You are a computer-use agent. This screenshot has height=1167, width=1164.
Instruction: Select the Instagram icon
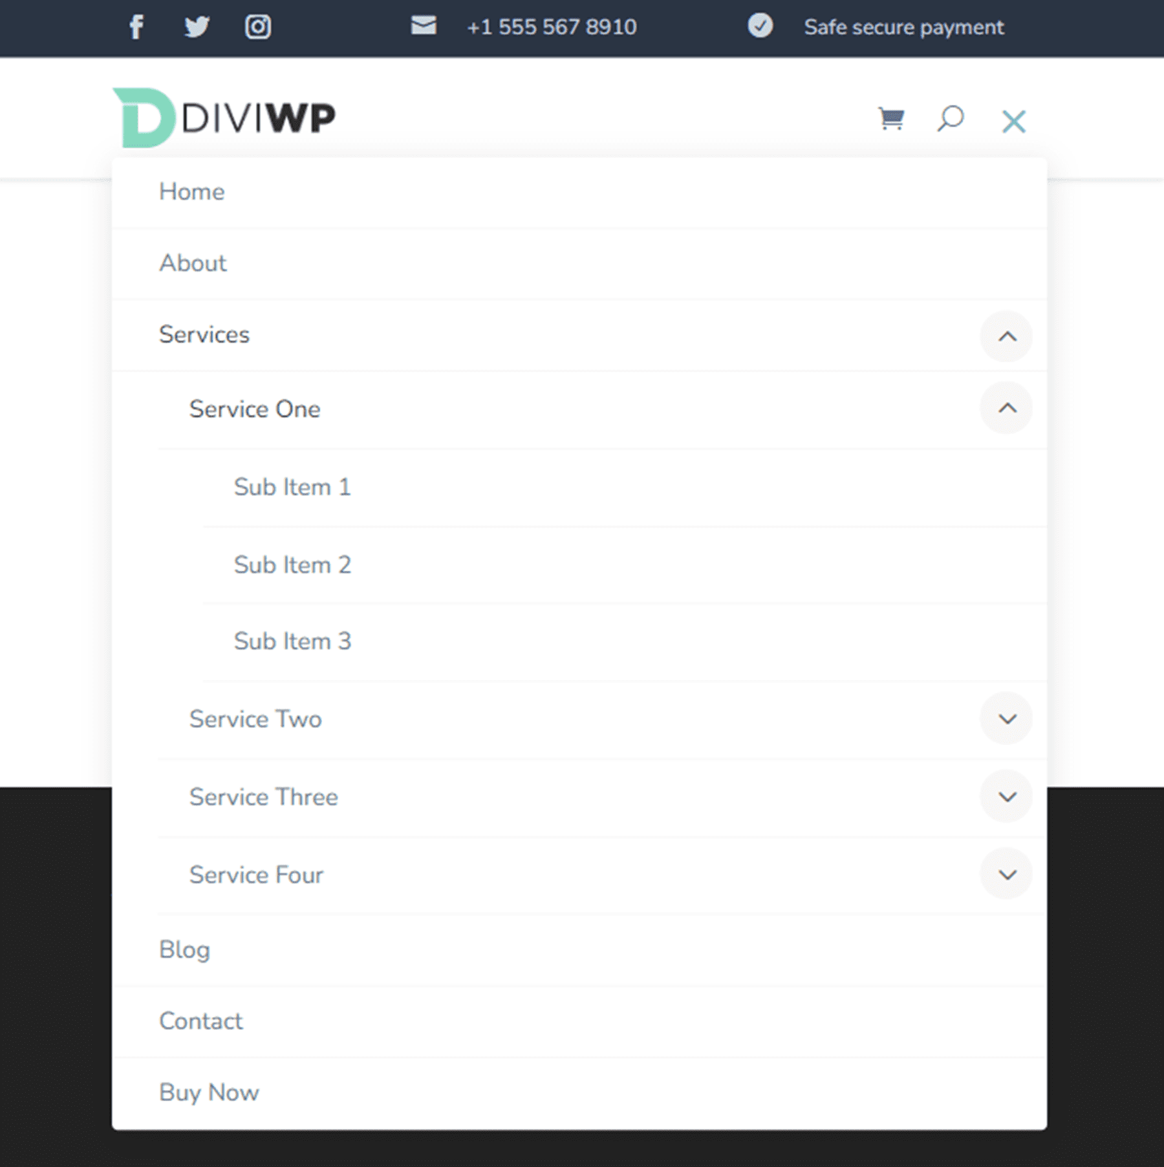click(x=258, y=27)
